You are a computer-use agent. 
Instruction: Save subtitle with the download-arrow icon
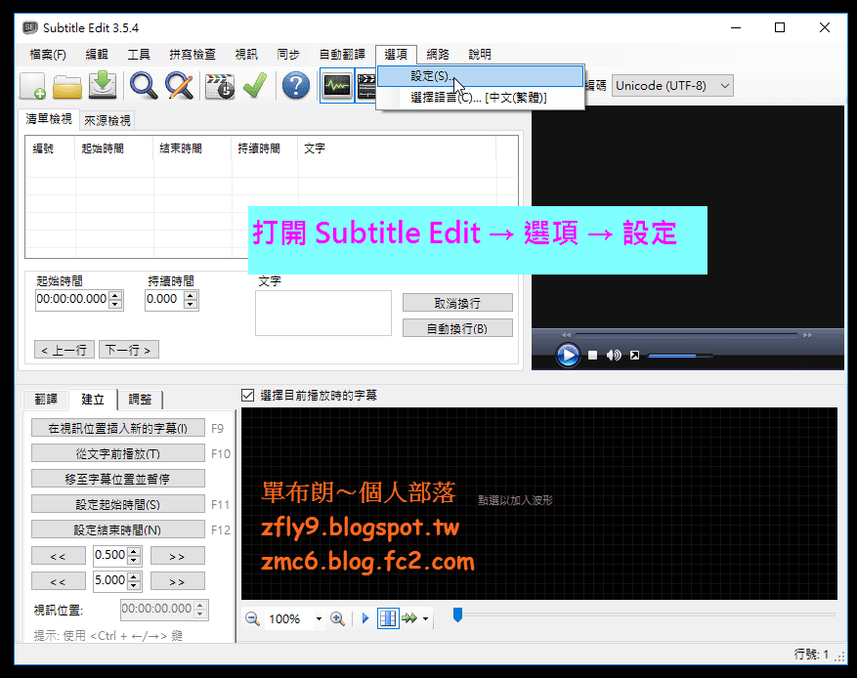pyautogui.click(x=103, y=85)
